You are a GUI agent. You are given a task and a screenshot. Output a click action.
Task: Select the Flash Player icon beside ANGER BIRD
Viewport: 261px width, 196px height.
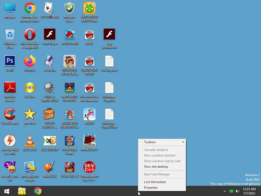[x=50, y=34]
